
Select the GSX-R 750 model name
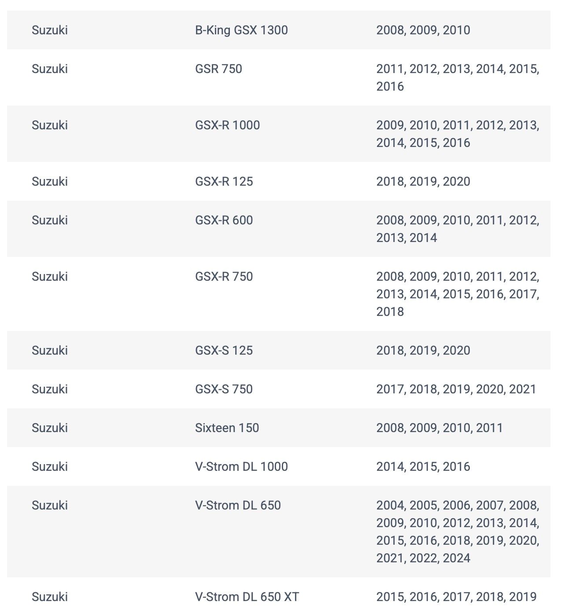pos(224,276)
